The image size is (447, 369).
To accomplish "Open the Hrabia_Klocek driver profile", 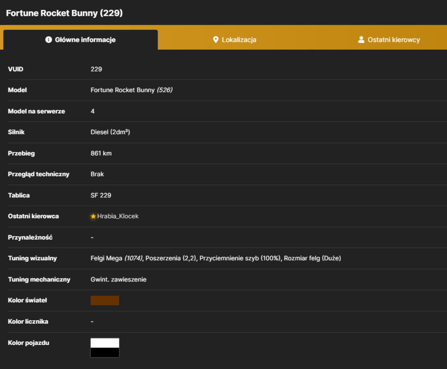I will pyautogui.click(x=118, y=216).
